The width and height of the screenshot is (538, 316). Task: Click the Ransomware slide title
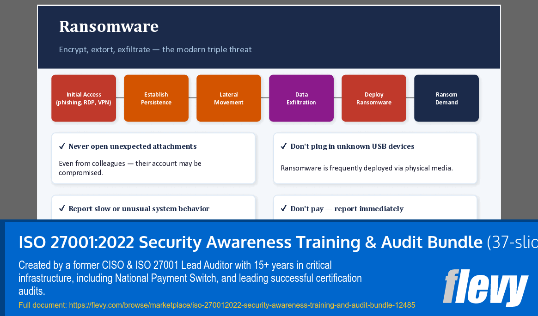109,26
